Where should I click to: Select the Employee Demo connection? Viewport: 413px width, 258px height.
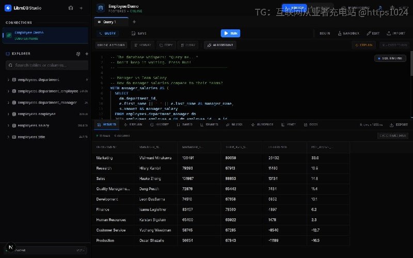45,35
